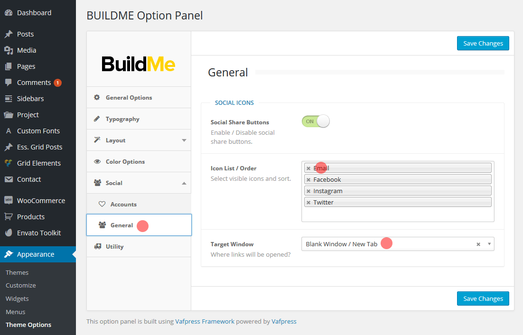The image size is (523, 335).
Task: Click the Grid Elements colorful icon
Action: (8, 163)
